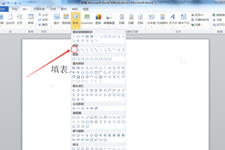Expand the 公式 equation dropdown arrow
The width and height of the screenshot is (225, 150).
pos(49,15)
